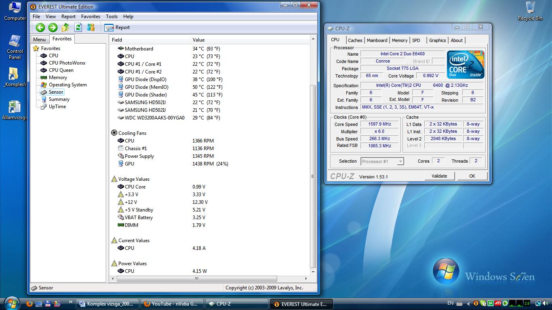Click the vertical scrollbar down arrow in EVEREST

click(x=313, y=272)
